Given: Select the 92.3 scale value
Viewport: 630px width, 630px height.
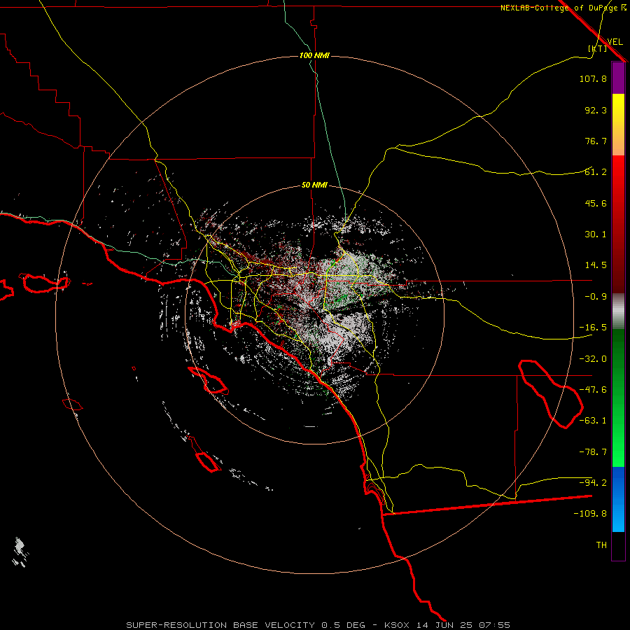Looking at the screenshot, I should coord(596,110).
